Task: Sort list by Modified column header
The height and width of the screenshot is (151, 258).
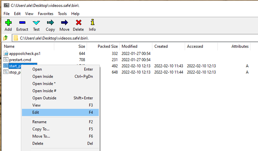Action: (x=129, y=46)
